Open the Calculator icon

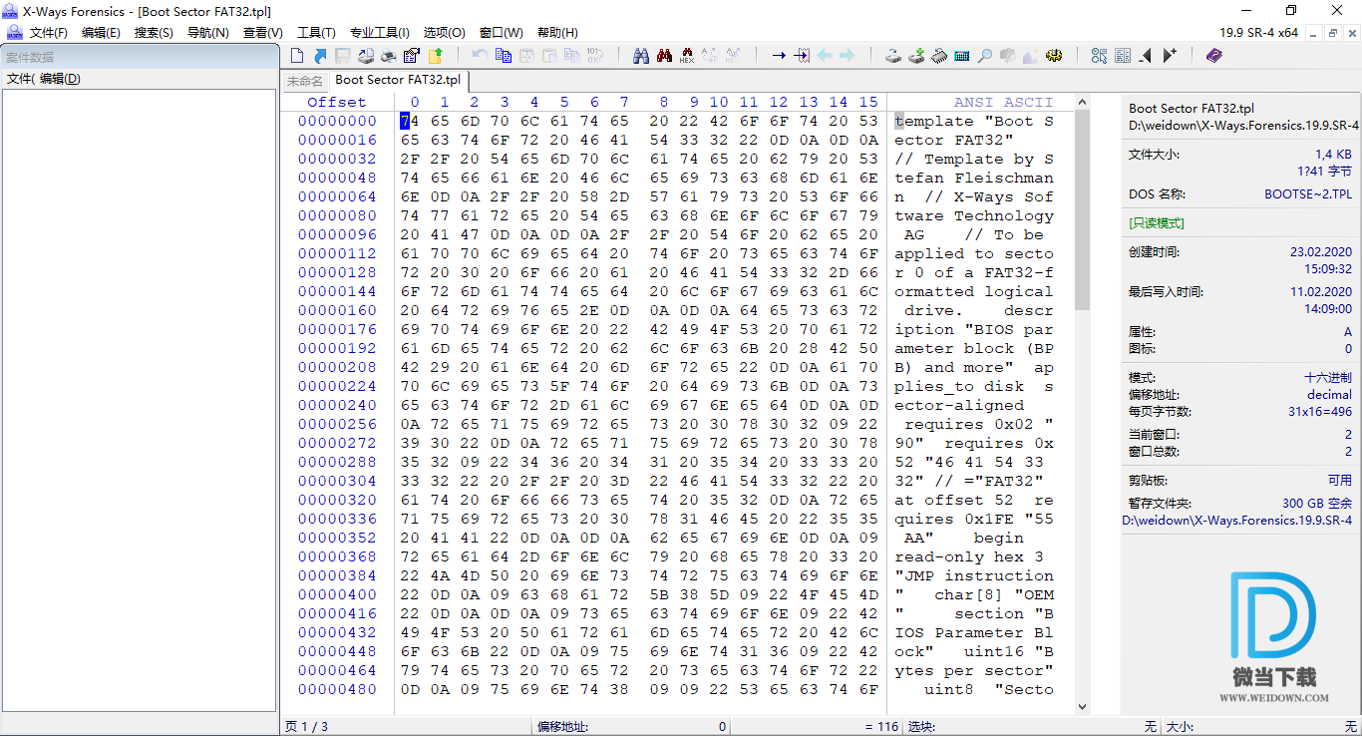[x=962, y=56]
